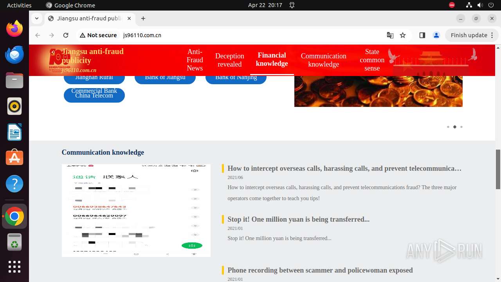Screen dimensions: 501x282
Task: Launch LibreOffice Writer from the dock
Action: click(14, 132)
